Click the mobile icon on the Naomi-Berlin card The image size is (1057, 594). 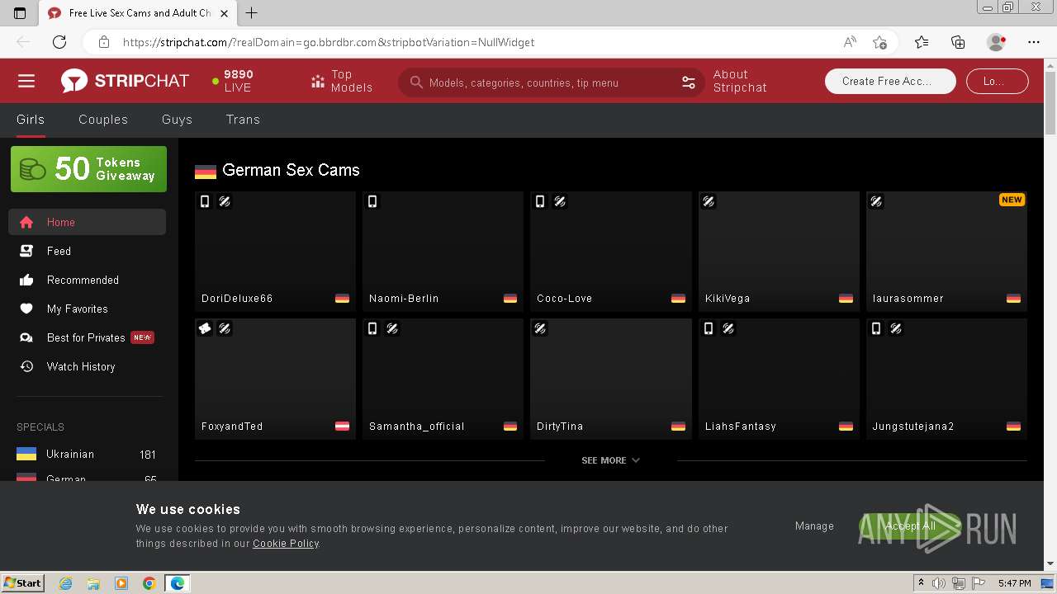pyautogui.click(x=372, y=201)
